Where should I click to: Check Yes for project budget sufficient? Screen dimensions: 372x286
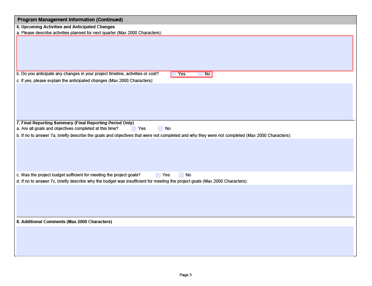[158, 175]
